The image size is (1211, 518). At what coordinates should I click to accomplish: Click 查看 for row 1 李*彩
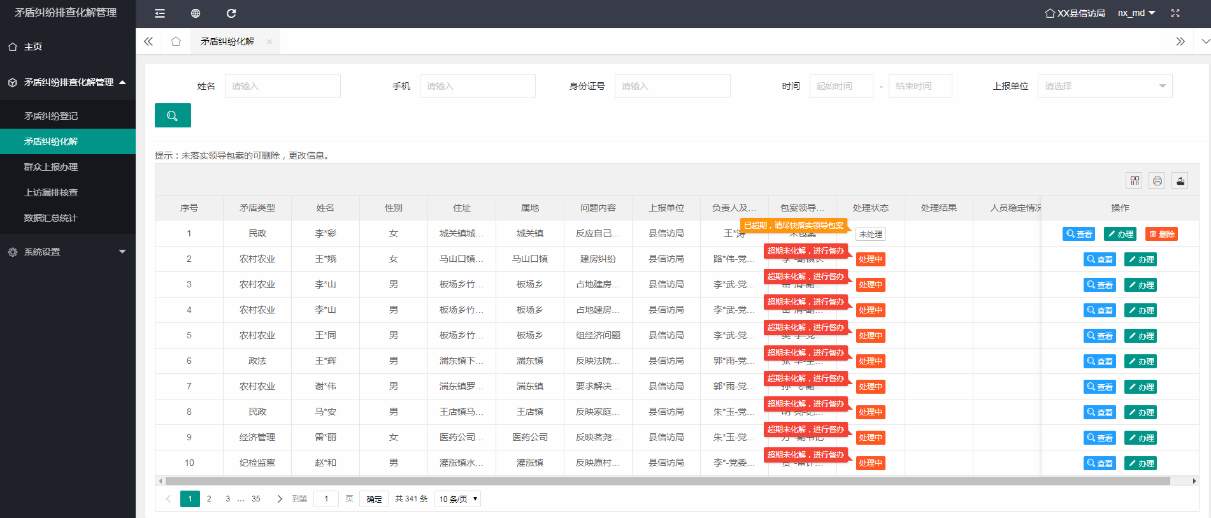[x=1079, y=234]
